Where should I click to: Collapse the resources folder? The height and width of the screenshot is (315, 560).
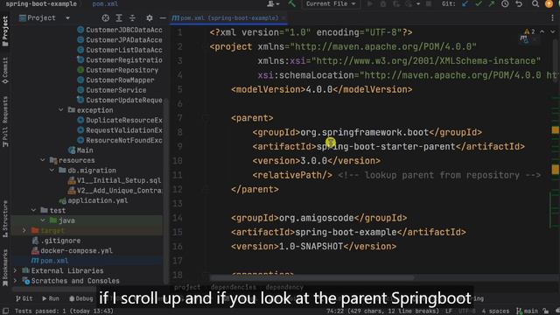click(x=43, y=160)
